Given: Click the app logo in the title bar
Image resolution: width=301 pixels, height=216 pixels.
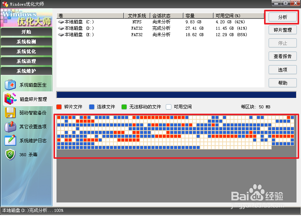Looking at the screenshot, I should click(5, 4).
